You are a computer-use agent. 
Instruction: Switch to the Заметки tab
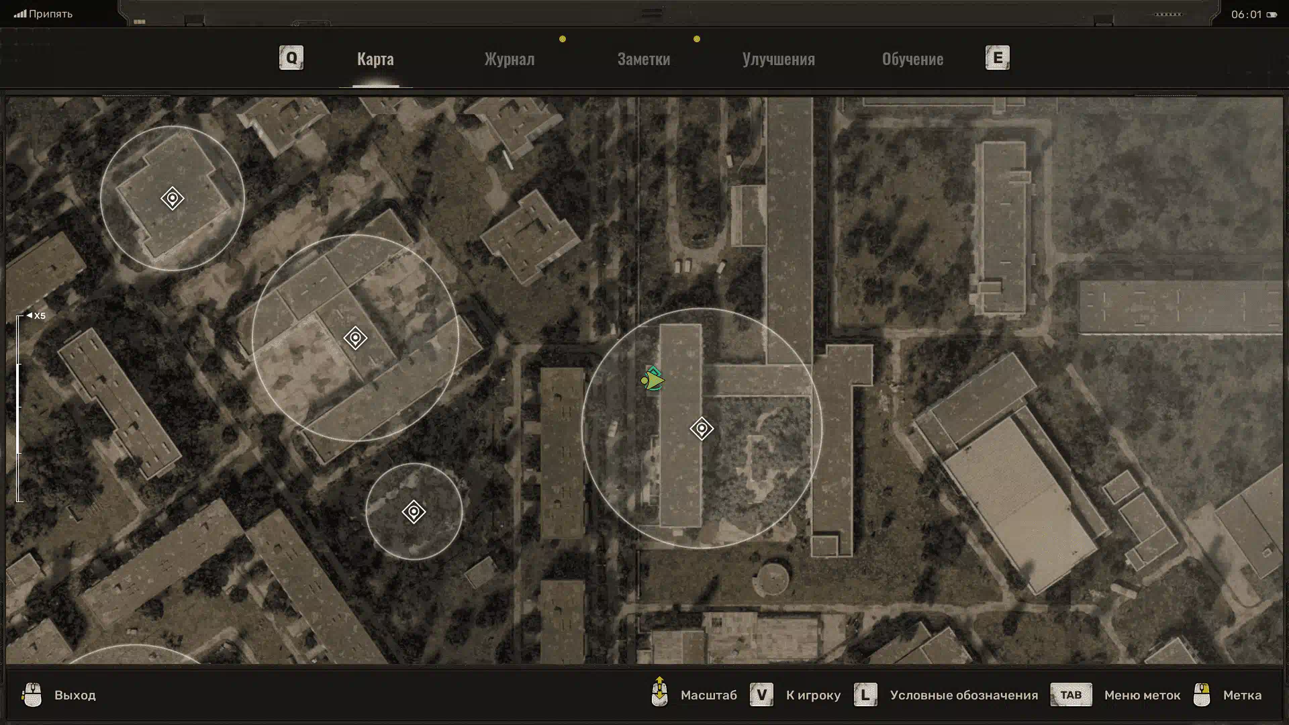tap(643, 59)
